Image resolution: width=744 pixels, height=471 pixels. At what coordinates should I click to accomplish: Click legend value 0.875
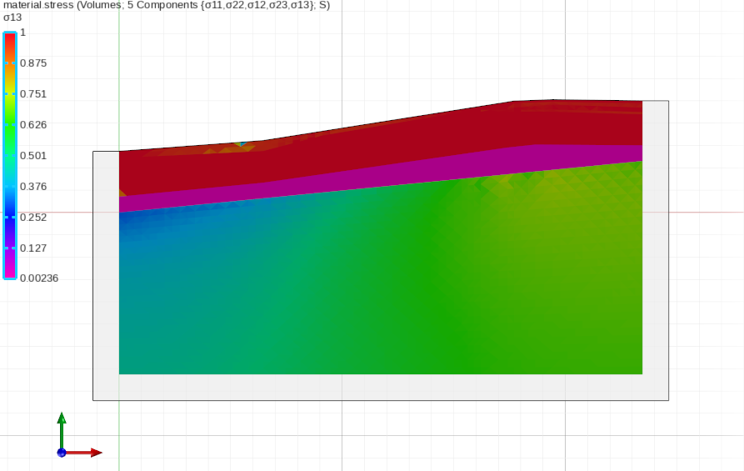(x=33, y=63)
